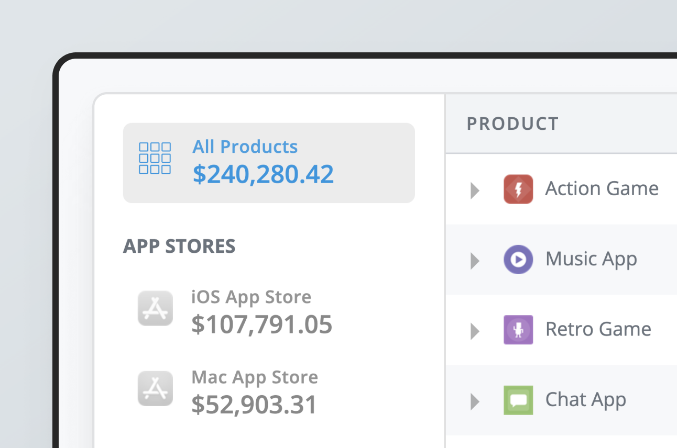Click the $107,791.05 iOS revenue amount

point(261,324)
